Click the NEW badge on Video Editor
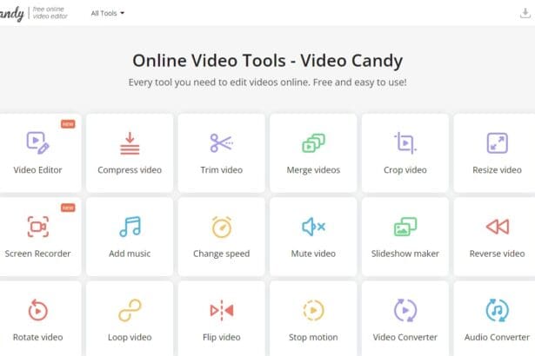535x356 pixels. (x=68, y=124)
